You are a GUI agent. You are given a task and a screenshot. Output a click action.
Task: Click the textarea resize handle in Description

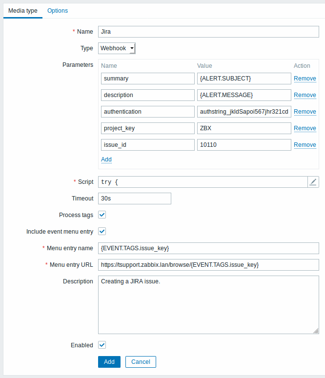tap(316, 331)
